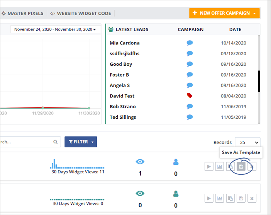The width and height of the screenshot is (271, 215).
Task: Open bar chart stats icon in first campaign row
Action: 220,167
